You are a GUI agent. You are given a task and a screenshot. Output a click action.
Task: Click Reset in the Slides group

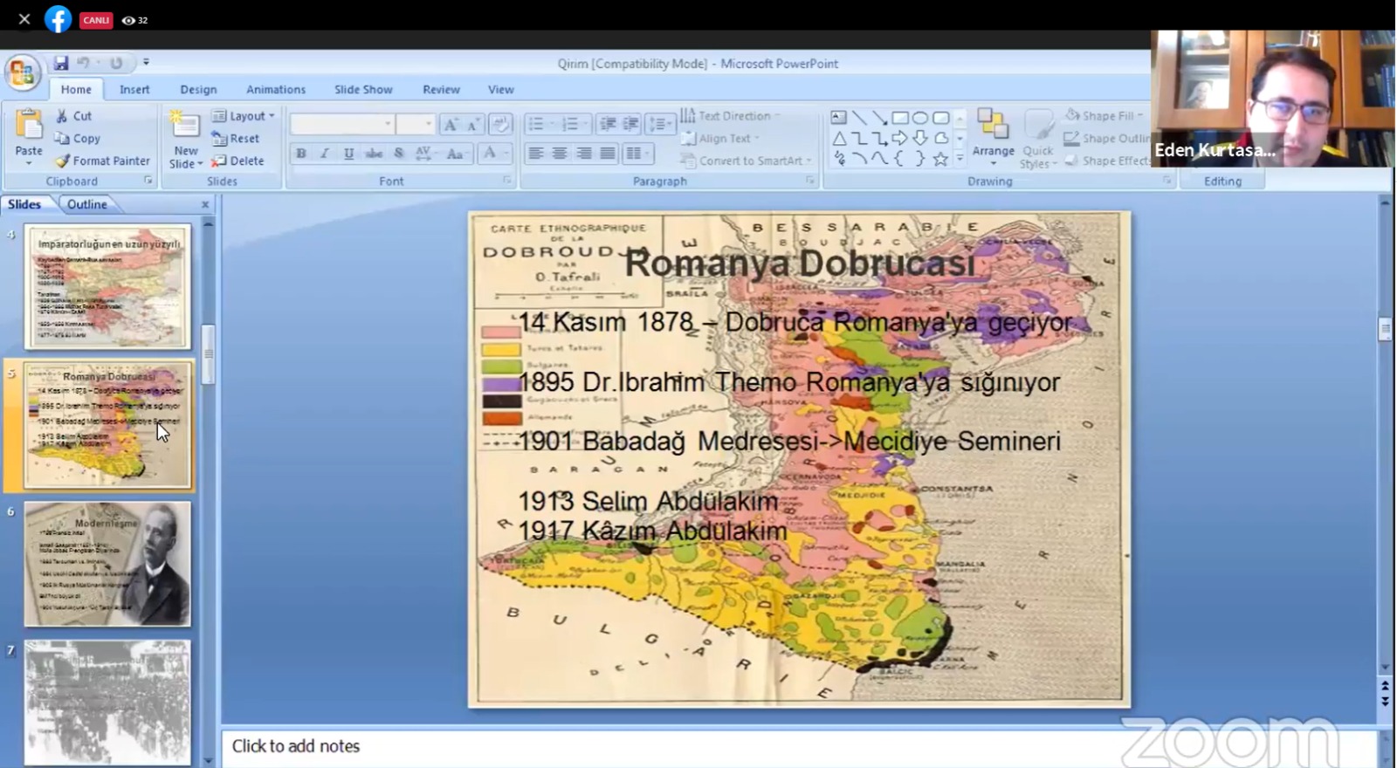236,138
